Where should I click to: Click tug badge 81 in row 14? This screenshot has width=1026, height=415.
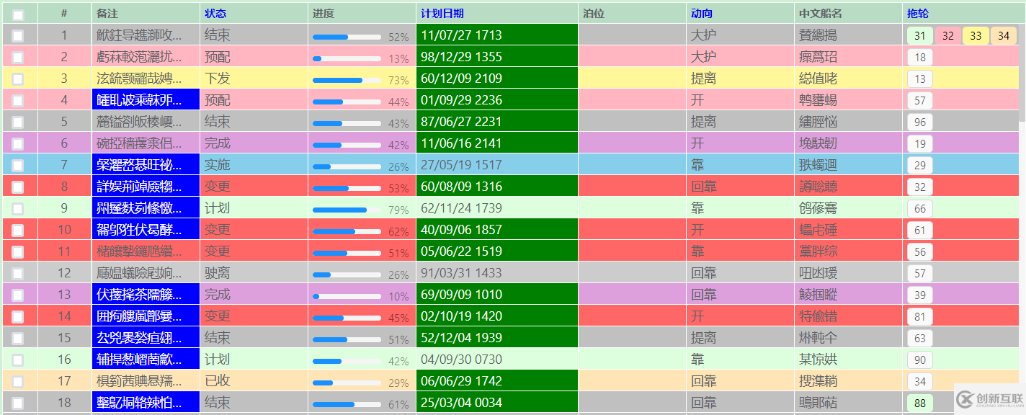coord(920,317)
